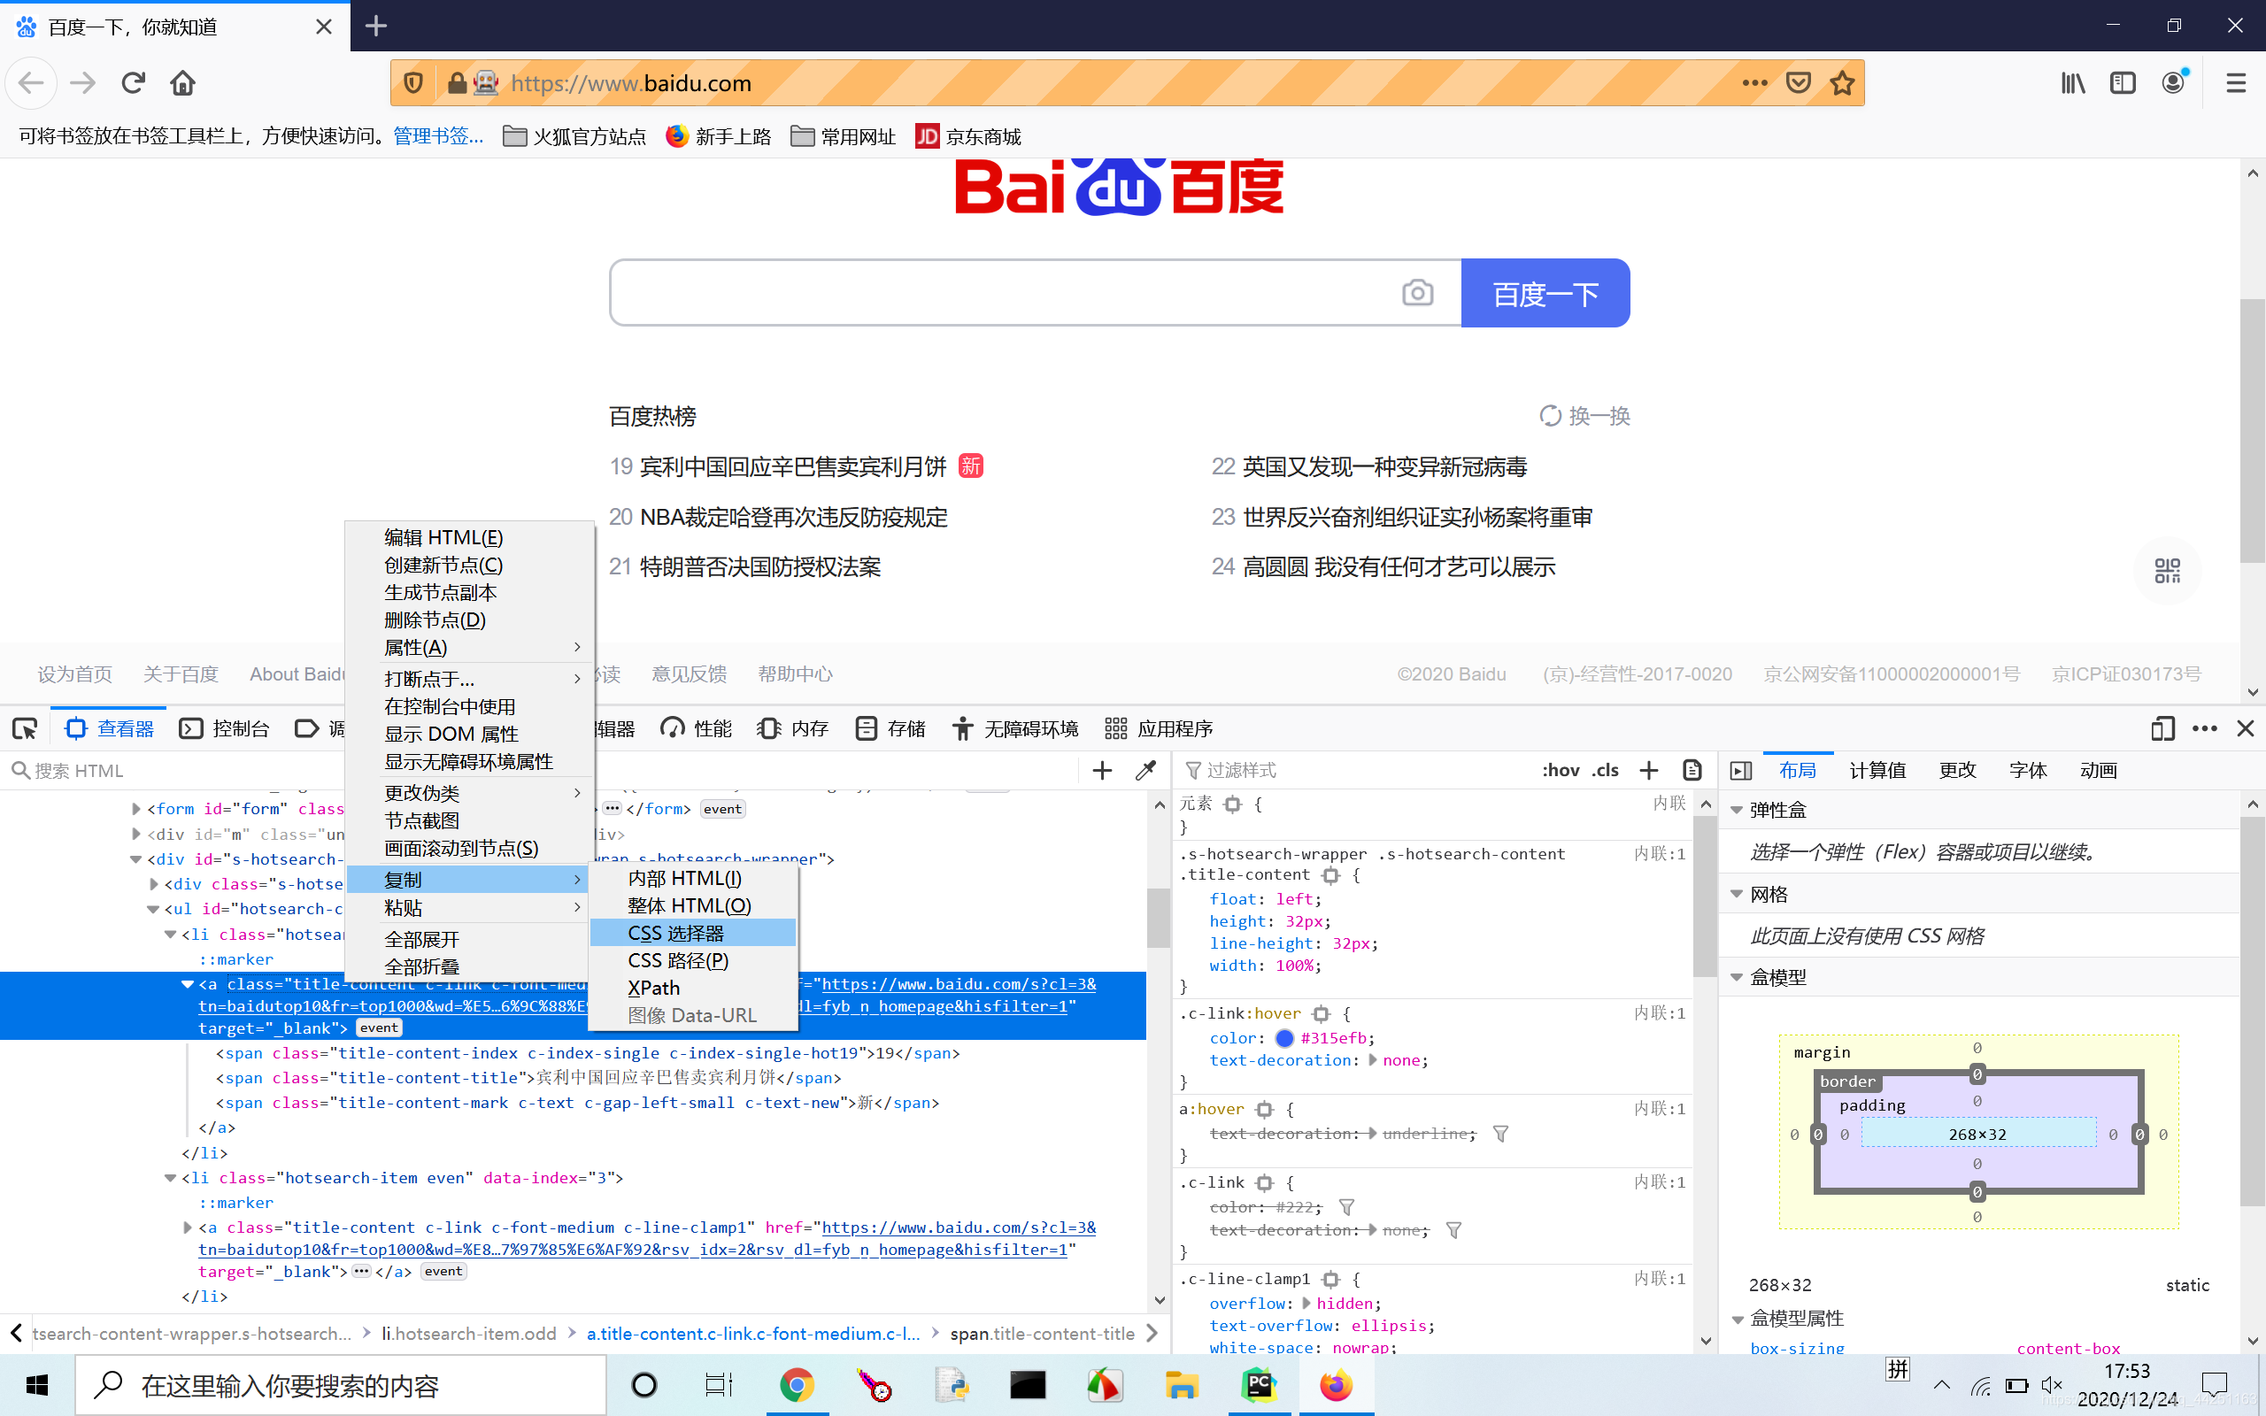Bookmark this page with the star

[1842, 83]
